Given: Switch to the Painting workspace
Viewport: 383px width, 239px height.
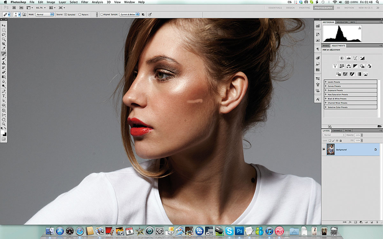Looking at the screenshot, I should (x=304, y=8).
